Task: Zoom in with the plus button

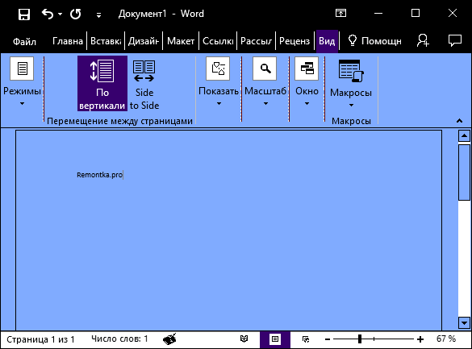Action: point(420,339)
